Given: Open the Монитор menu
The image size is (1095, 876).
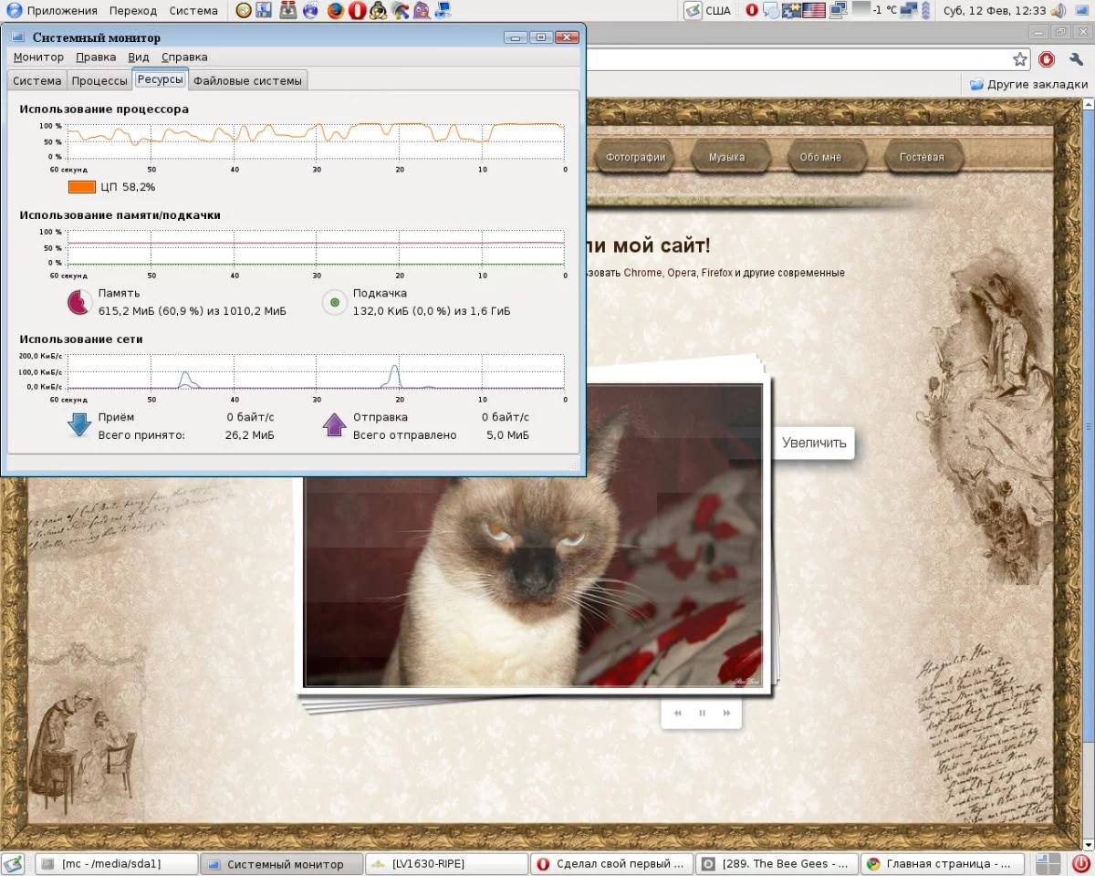Looking at the screenshot, I should coord(38,57).
